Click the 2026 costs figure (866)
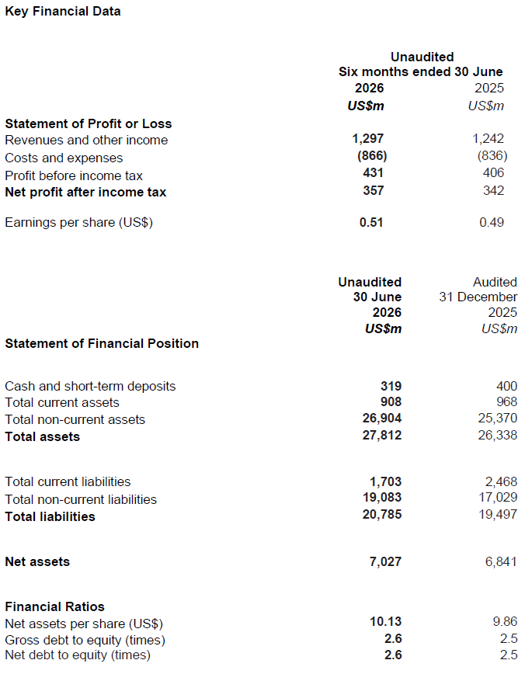 click(372, 155)
